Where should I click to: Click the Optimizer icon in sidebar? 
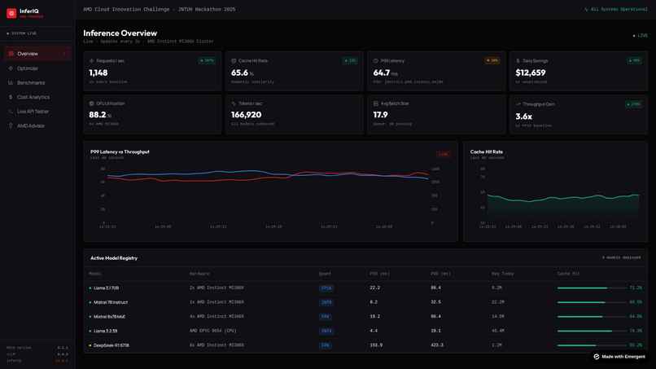pos(11,68)
